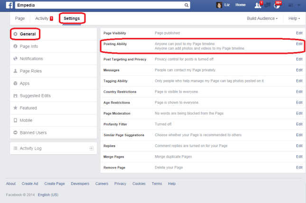Click the Page Roles person icon
The width and height of the screenshot is (306, 203).
tap(15, 71)
